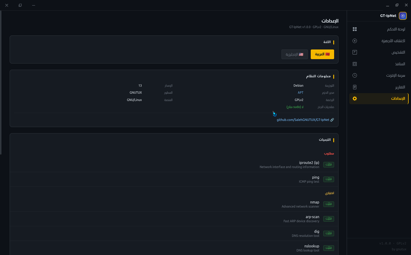Open لوحة التحكم using the grid icon
The height and width of the screenshot is (255, 411).
(x=355, y=29)
